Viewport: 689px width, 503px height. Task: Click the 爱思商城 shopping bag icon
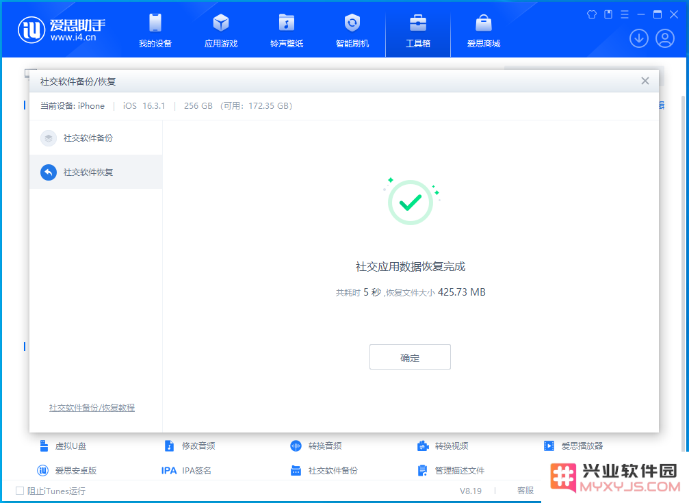tap(484, 23)
